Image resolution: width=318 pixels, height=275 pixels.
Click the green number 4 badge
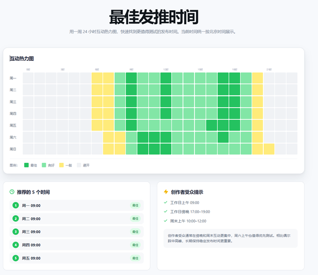click(15, 245)
